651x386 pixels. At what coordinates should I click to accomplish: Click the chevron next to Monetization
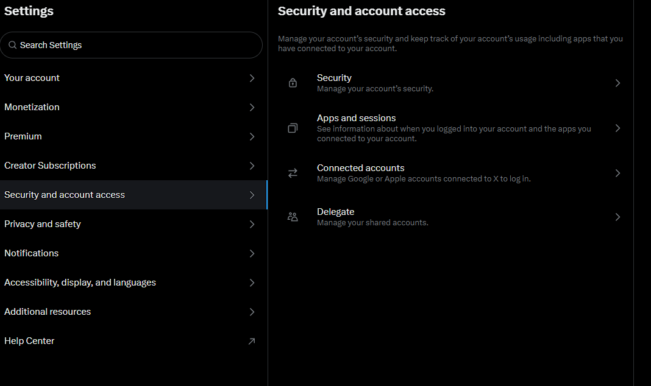click(252, 107)
